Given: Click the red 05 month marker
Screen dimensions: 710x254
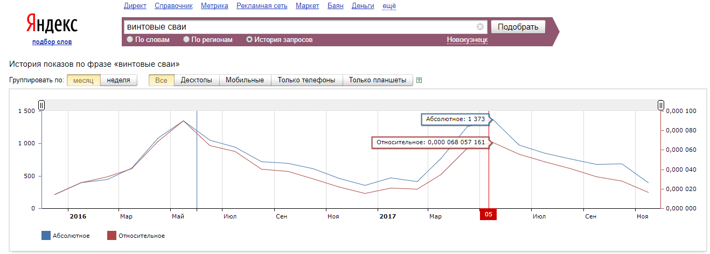Looking at the screenshot, I should coord(488,214).
